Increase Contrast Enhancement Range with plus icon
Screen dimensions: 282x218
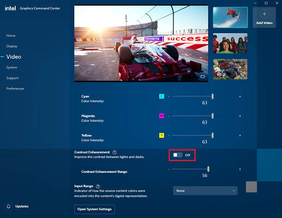[240, 169]
